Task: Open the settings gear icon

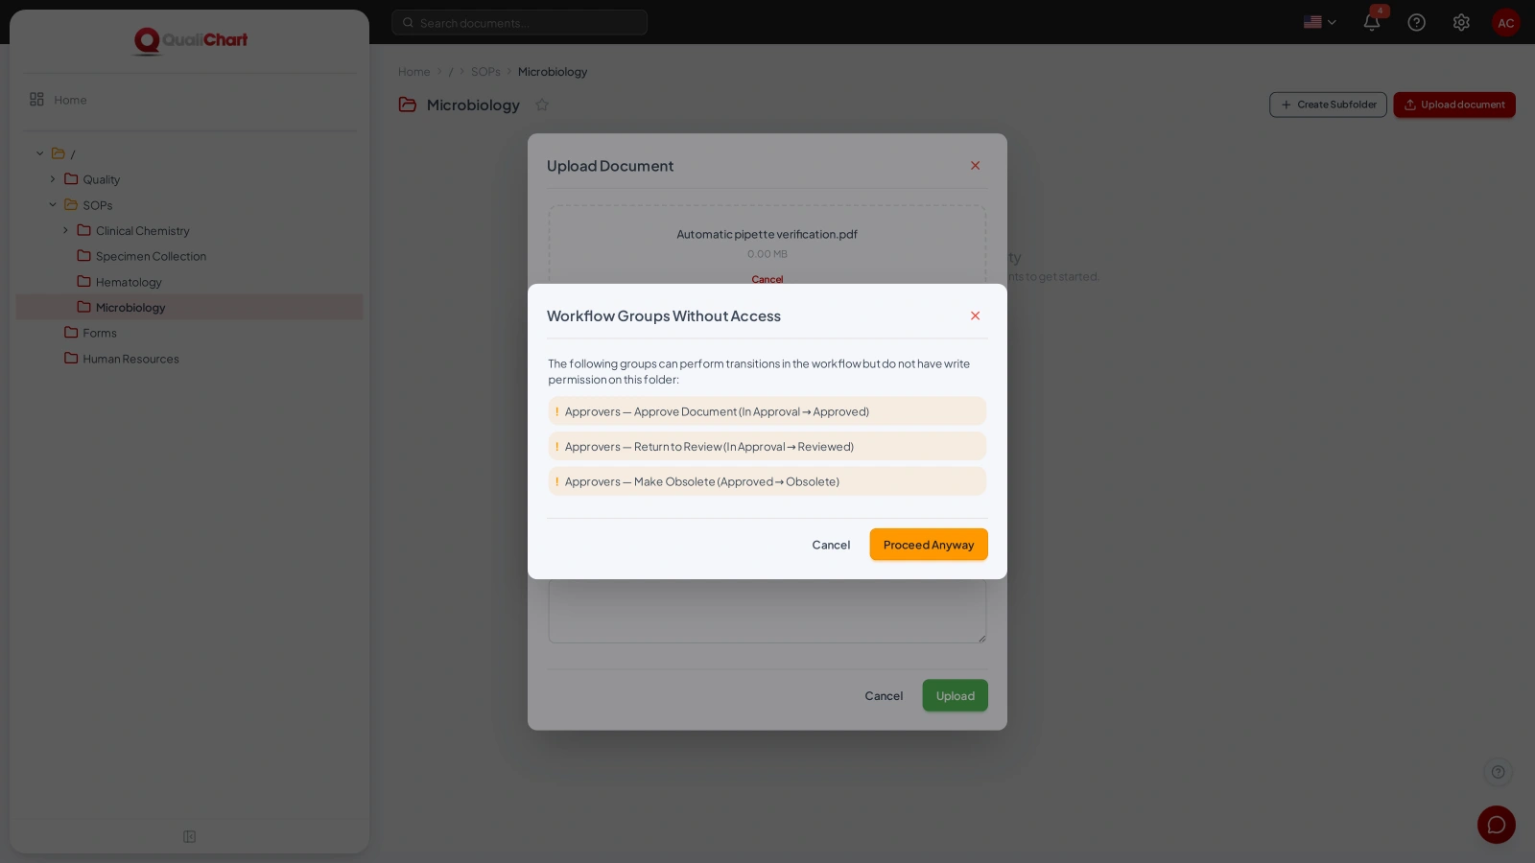Action: pyautogui.click(x=1461, y=22)
